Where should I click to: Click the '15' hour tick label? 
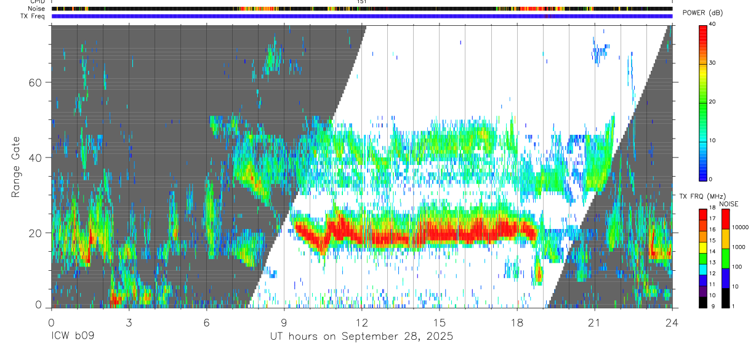point(440,323)
